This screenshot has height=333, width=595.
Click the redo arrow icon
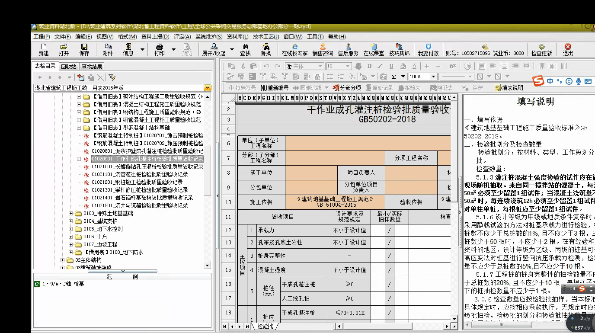point(277,66)
